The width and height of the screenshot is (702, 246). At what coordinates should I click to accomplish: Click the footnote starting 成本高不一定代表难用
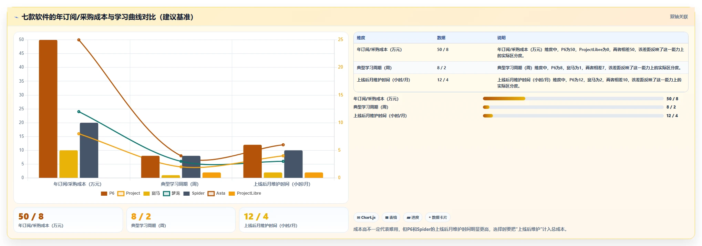pos(461,229)
